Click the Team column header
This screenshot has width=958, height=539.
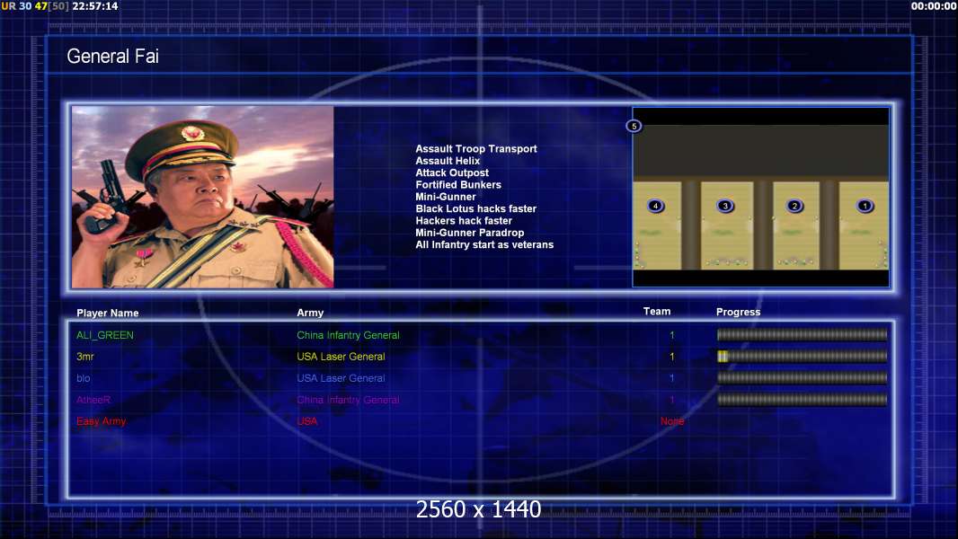pos(657,312)
